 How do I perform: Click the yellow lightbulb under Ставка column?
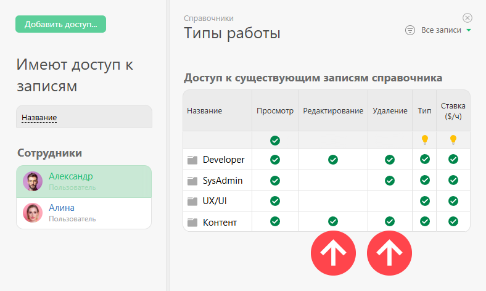[x=453, y=140]
